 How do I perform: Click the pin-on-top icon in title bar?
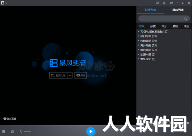click(164, 3)
